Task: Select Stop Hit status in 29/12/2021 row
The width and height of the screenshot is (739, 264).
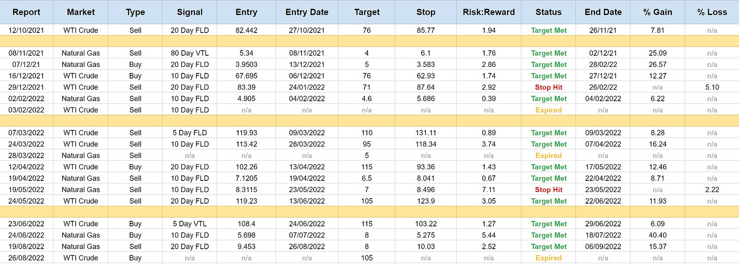Action: pos(549,87)
